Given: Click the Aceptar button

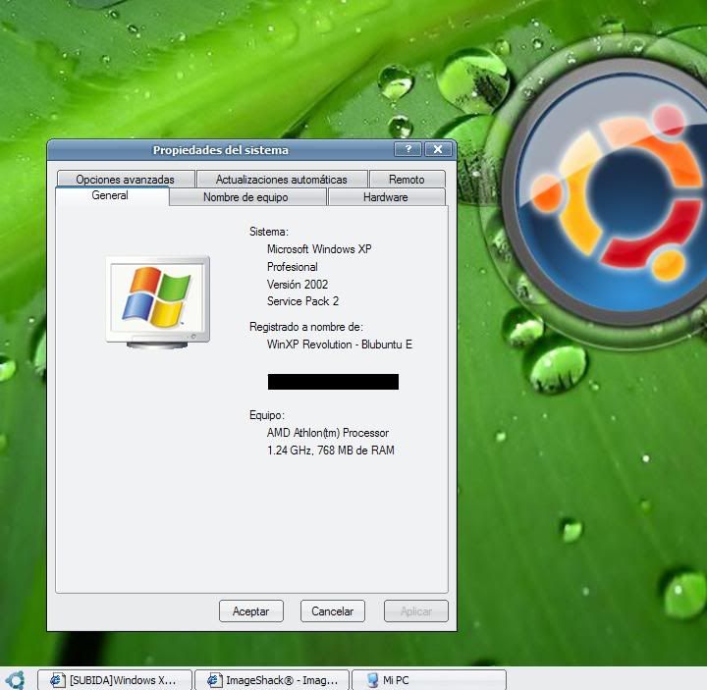Looking at the screenshot, I should click(x=251, y=611).
